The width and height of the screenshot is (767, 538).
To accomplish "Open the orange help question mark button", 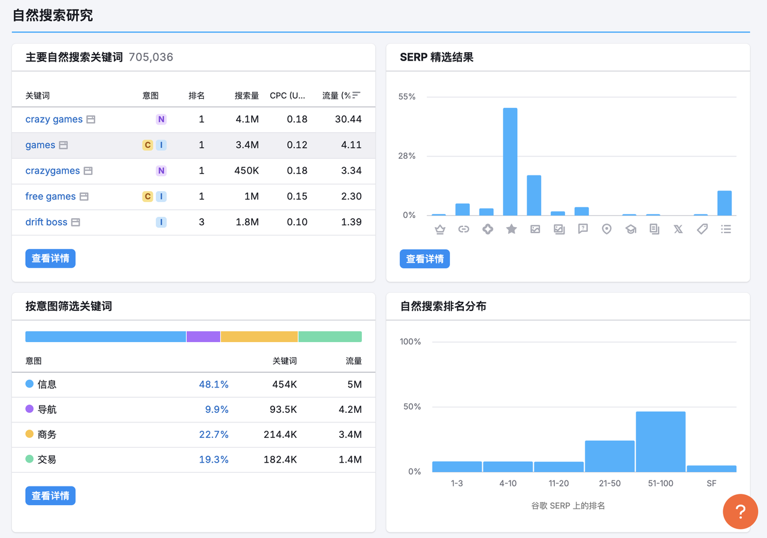I will point(740,512).
